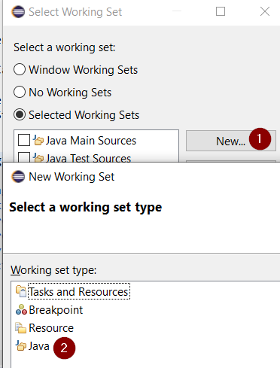Image resolution: width=280 pixels, height=368 pixels.
Task: Select the Window Working Sets radio button
Action: [20, 69]
